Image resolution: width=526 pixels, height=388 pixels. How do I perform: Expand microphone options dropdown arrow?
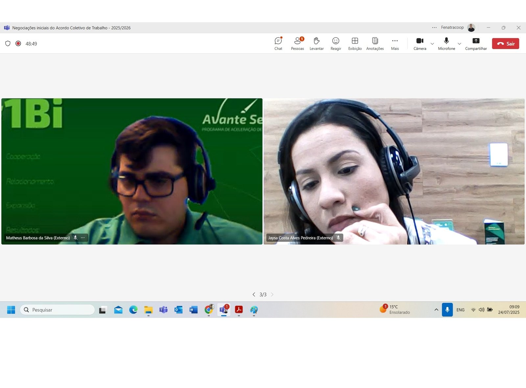click(459, 44)
